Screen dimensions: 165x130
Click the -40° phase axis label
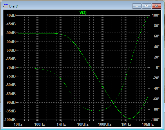coord(156,88)
